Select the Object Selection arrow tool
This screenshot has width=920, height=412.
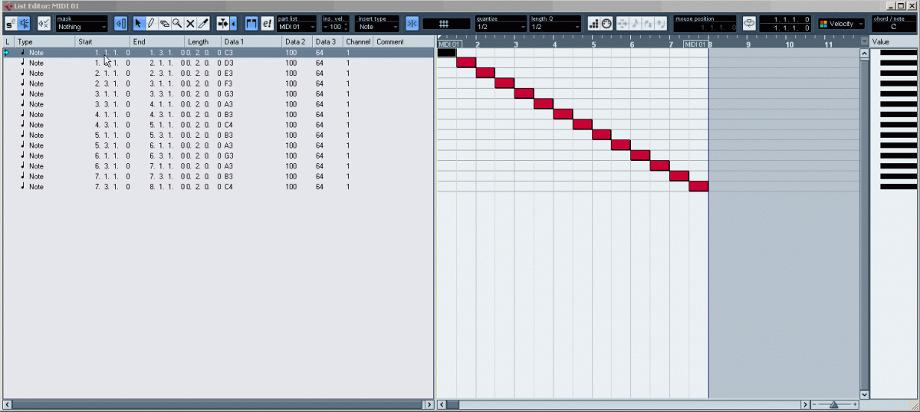coord(138,24)
